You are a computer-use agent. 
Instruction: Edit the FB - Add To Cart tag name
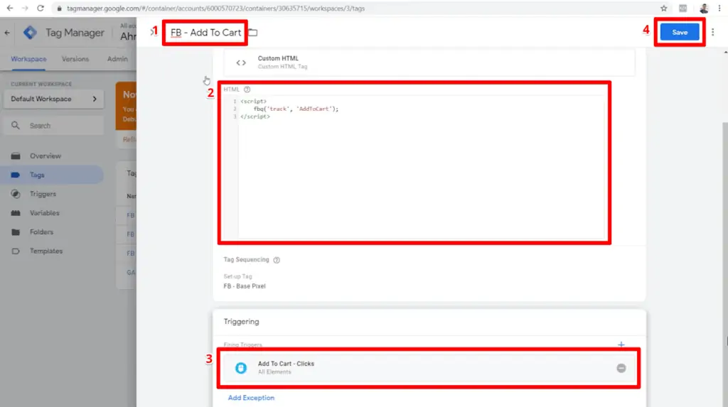tap(205, 33)
